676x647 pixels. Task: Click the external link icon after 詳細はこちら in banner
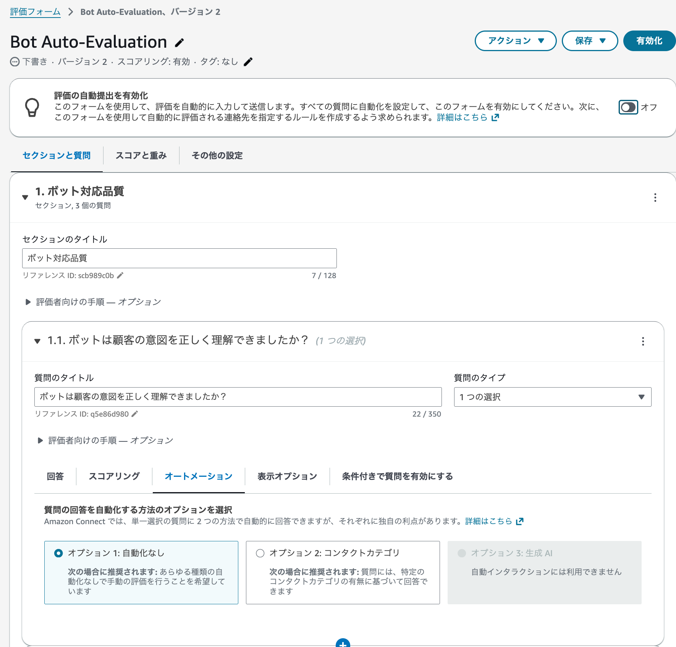(495, 117)
